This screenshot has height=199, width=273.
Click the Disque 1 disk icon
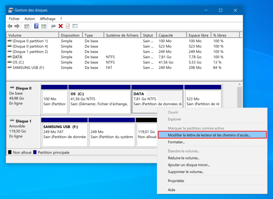[x=12, y=121]
